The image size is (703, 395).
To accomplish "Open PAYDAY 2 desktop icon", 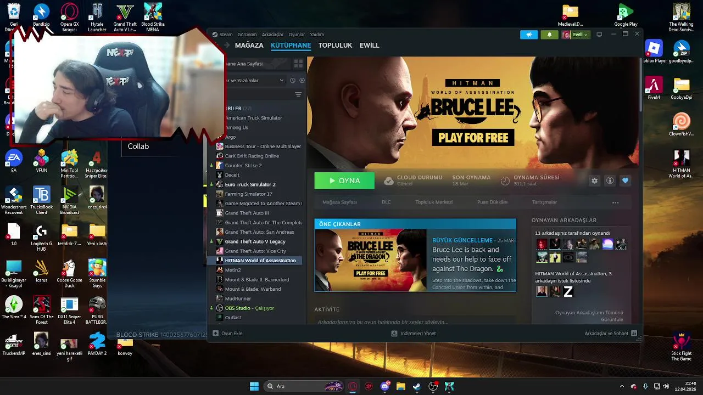I will coord(97,344).
